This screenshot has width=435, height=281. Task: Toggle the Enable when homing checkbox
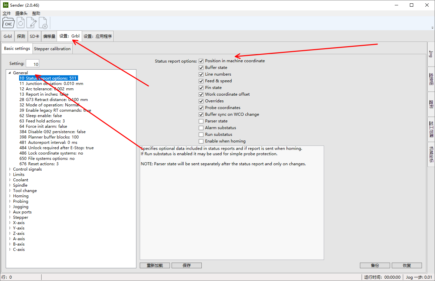coord(201,141)
